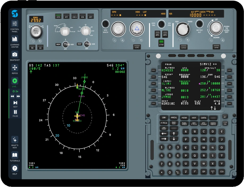Click the altitude selector knob
This screenshot has height=187, width=244.
tap(183, 29)
